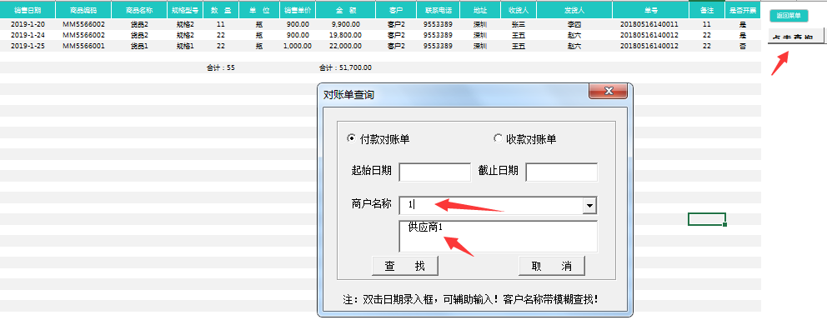Screen dimensions: 827x320
Task: Select the 张三 recipient cell
Action: pos(519,24)
